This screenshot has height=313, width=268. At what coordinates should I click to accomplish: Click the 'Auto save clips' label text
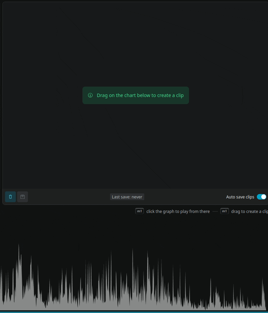click(x=240, y=197)
